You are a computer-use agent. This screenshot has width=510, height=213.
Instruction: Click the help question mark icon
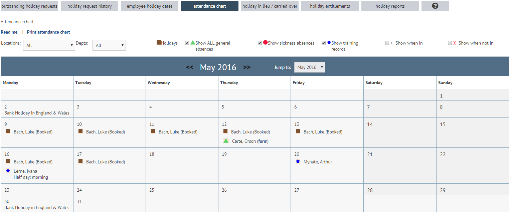435,6
